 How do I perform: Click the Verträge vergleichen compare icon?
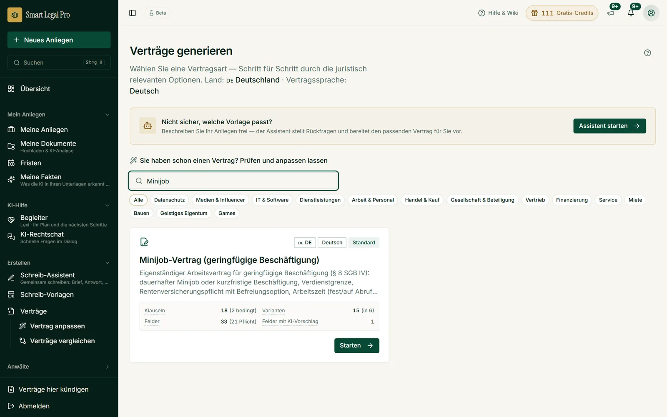pyautogui.click(x=23, y=341)
